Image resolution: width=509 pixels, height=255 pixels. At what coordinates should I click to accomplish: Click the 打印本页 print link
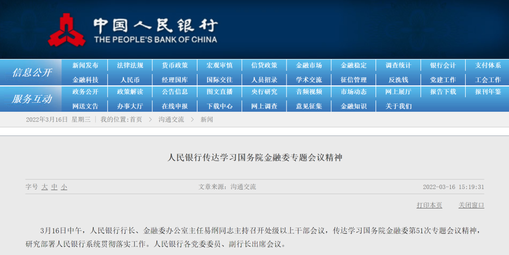coord(429,205)
